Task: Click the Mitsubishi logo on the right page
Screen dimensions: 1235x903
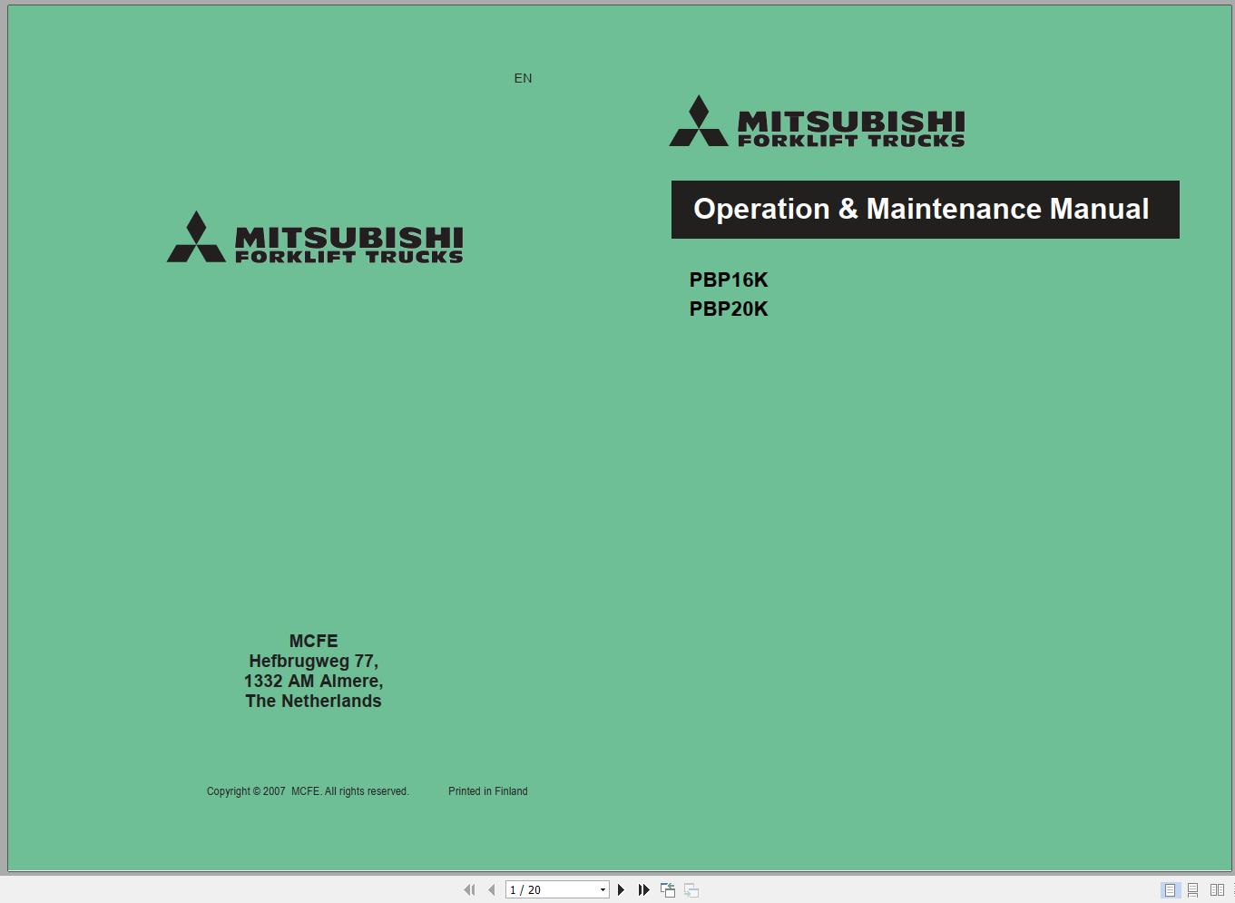Action: [x=817, y=121]
